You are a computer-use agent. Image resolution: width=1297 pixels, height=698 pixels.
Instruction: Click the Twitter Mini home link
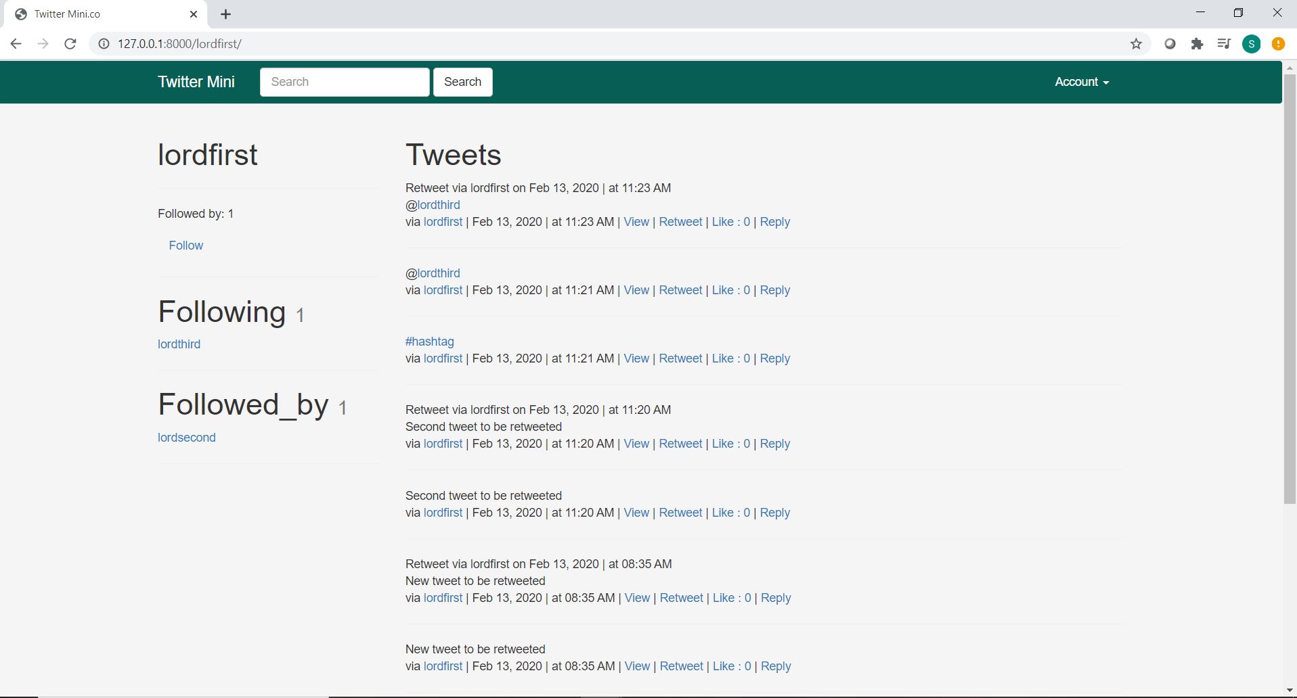[x=196, y=81]
